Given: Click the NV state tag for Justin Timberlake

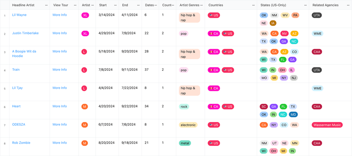Looking at the screenshot, I should (x=284, y=34).
